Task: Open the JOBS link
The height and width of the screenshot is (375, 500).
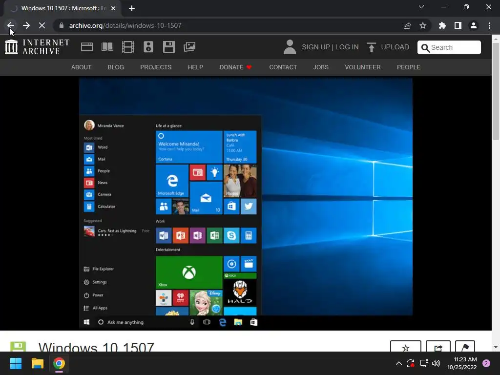Action: 321,67
